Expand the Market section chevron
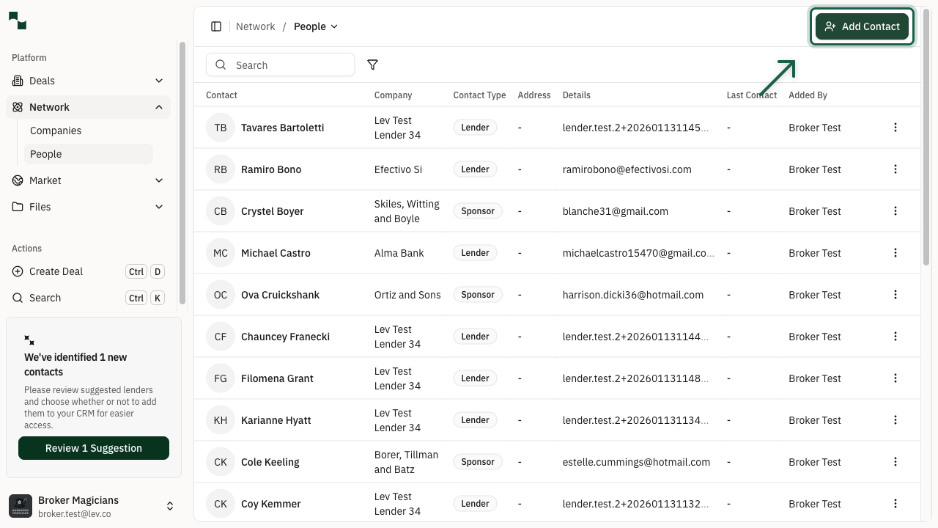 point(159,180)
